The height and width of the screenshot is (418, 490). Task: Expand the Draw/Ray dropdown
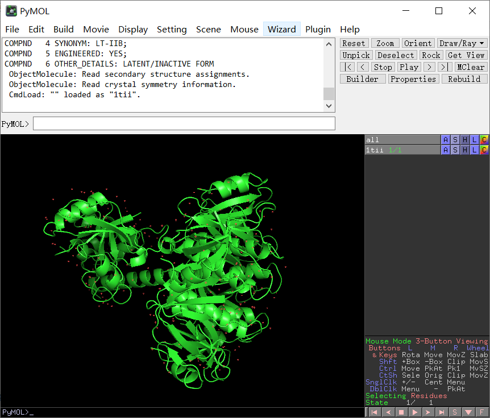click(462, 43)
